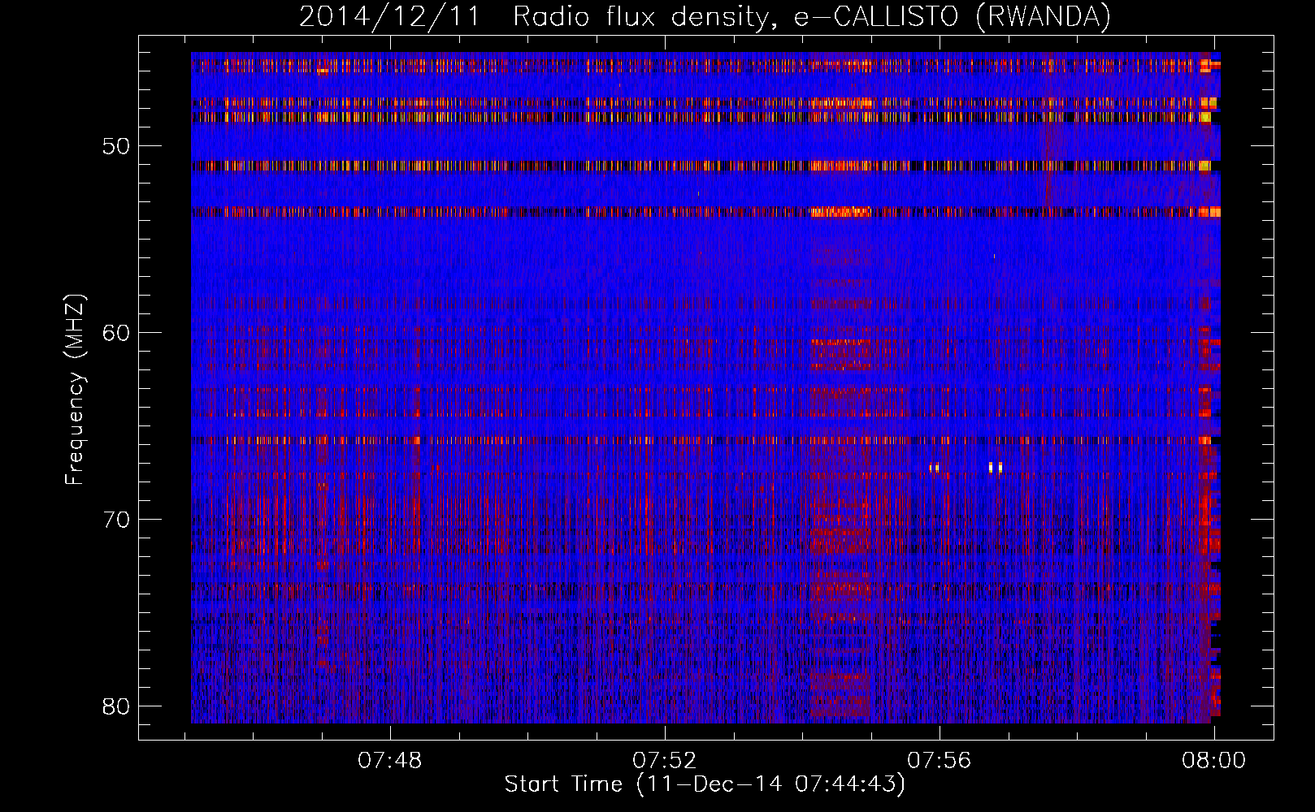Click the 80 MHz frequency label
1315x812 pixels.
click(x=116, y=706)
